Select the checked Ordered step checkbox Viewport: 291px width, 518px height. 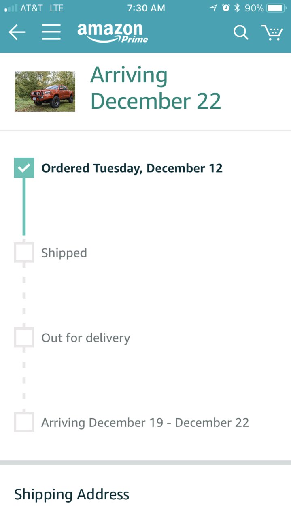coord(24,168)
